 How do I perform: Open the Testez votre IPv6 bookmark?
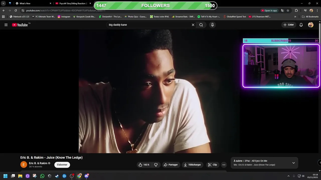160,17
